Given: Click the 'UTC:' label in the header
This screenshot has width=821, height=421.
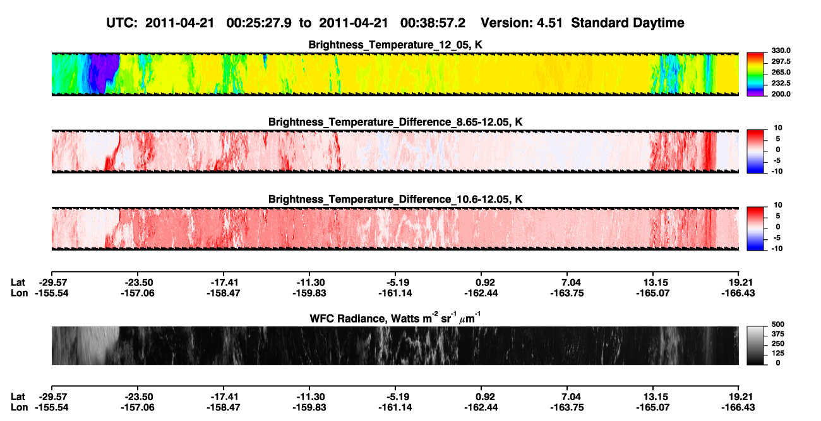Looking at the screenshot, I should (x=123, y=23).
